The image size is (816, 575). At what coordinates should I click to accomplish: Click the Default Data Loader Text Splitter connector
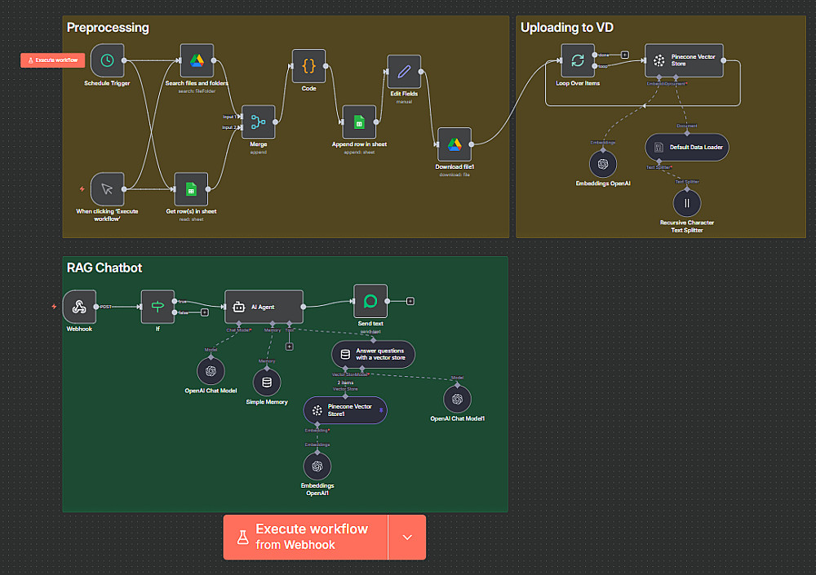659,161
